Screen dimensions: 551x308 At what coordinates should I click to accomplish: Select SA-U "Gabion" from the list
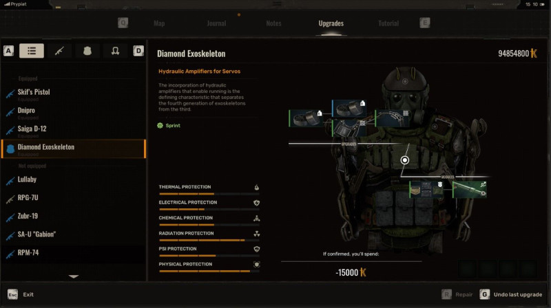(x=74, y=234)
